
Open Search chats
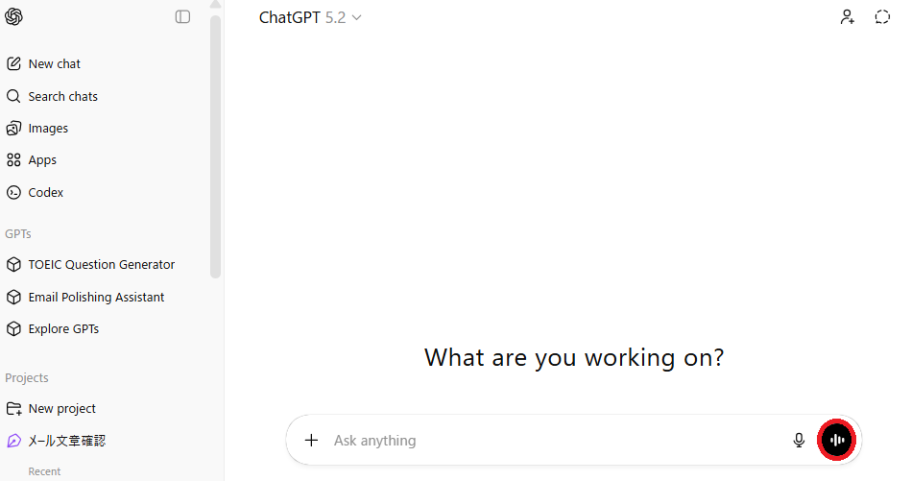(62, 96)
